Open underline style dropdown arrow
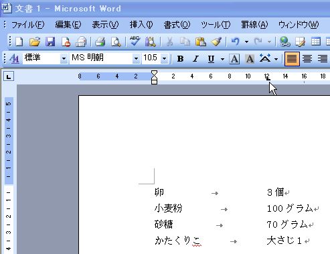The image size is (330, 254). tap(222, 59)
